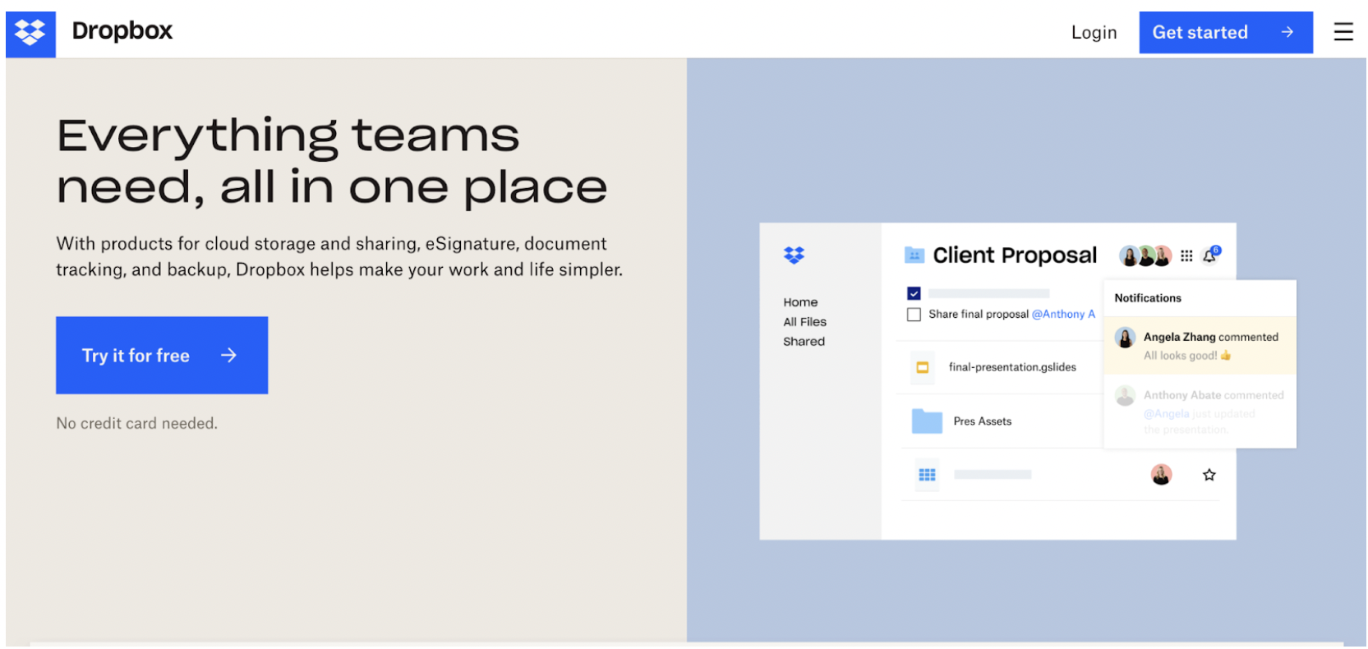Open the notification bell with the blue badge
Image resolution: width=1368 pixels, height=649 pixels.
click(x=1211, y=255)
